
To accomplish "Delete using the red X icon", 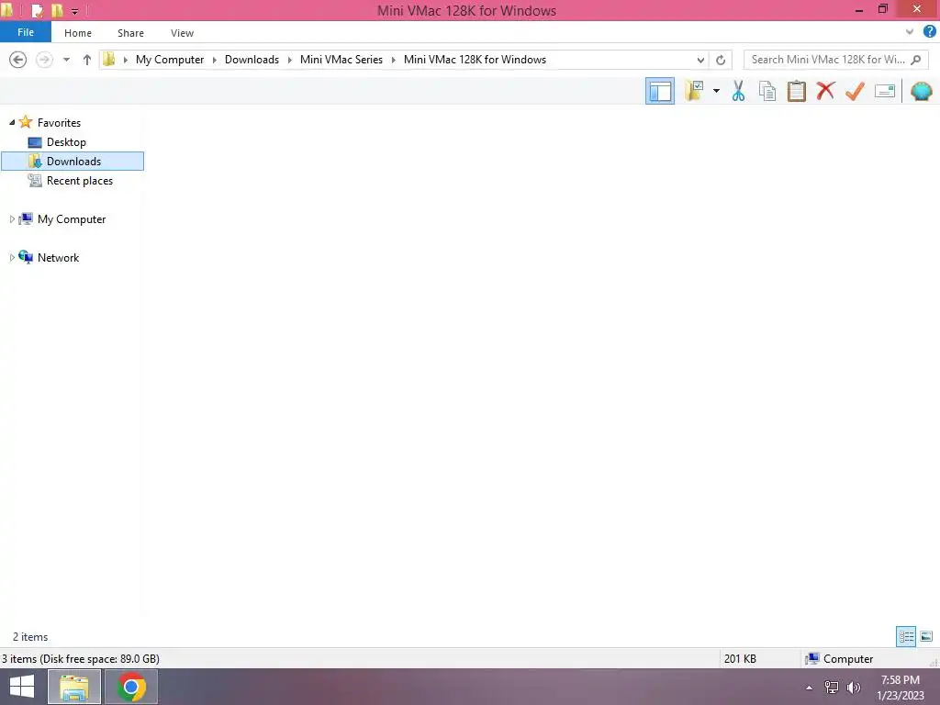I will pos(825,91).
